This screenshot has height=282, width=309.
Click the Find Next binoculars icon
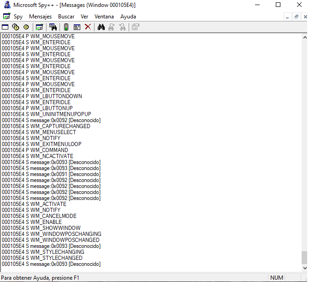coord(111,27)
